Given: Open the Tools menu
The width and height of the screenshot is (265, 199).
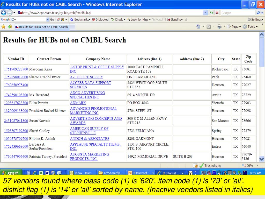Looking at the screenshot, I should (250, 27).
